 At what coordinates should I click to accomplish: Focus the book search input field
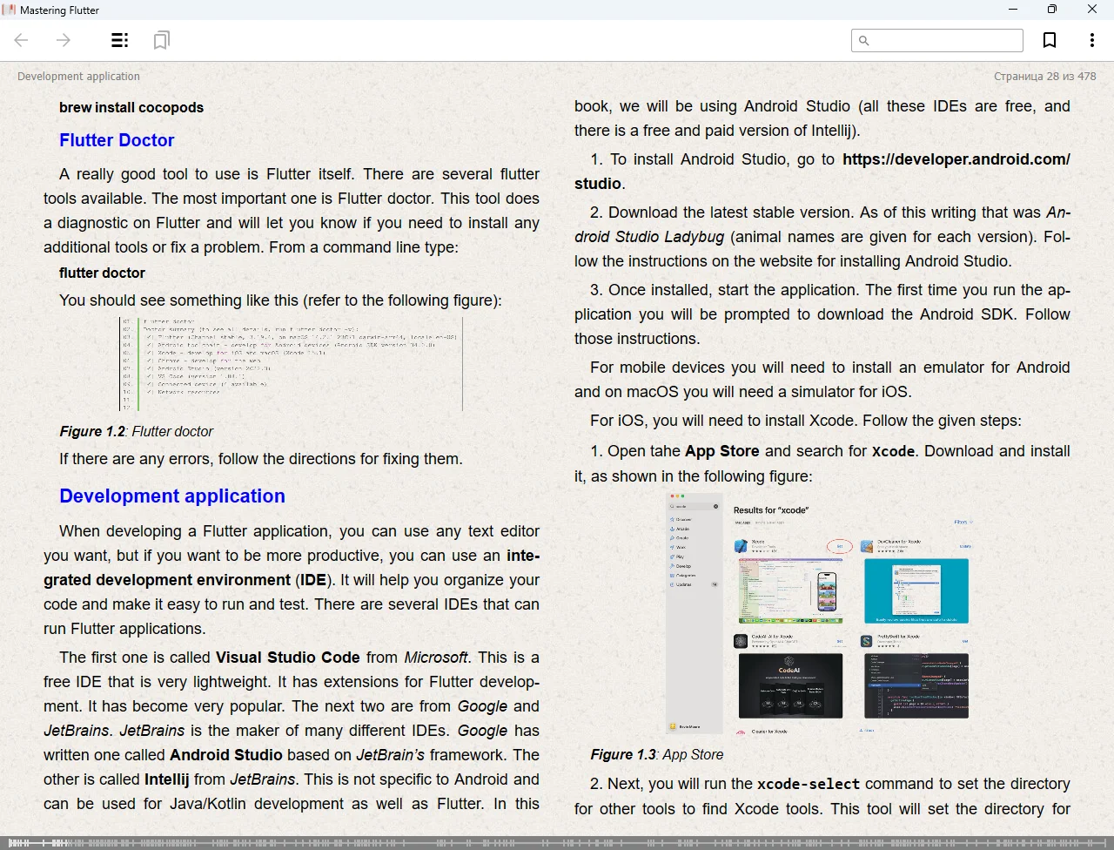(946, 40)
